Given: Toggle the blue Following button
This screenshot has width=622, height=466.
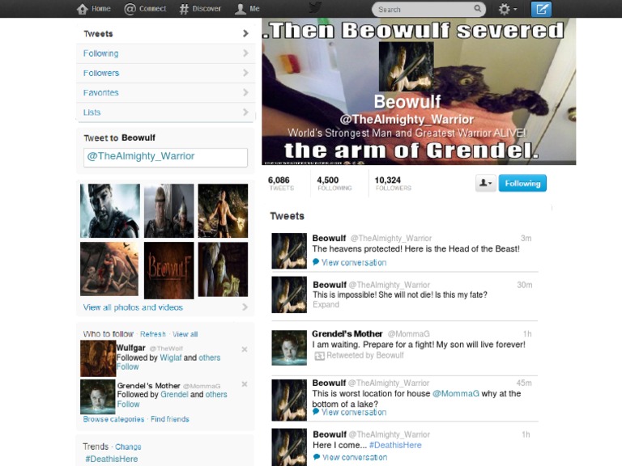Looking at the screenshot, I should click(x=522, y=183).
